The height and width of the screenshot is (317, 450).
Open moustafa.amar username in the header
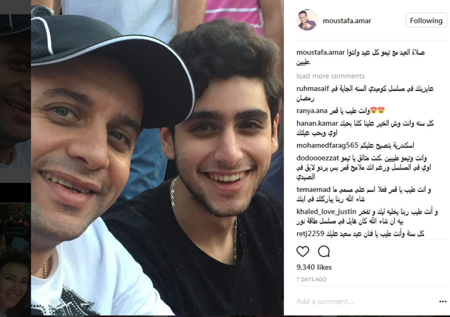click(347, 21)
